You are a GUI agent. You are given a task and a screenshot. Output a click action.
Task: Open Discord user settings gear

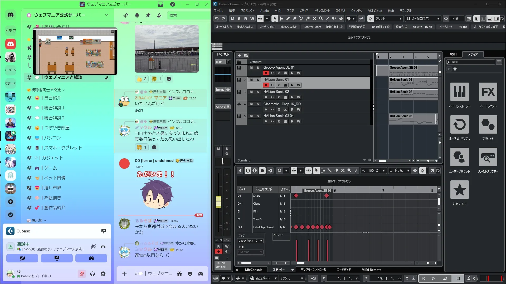point(103,274)
